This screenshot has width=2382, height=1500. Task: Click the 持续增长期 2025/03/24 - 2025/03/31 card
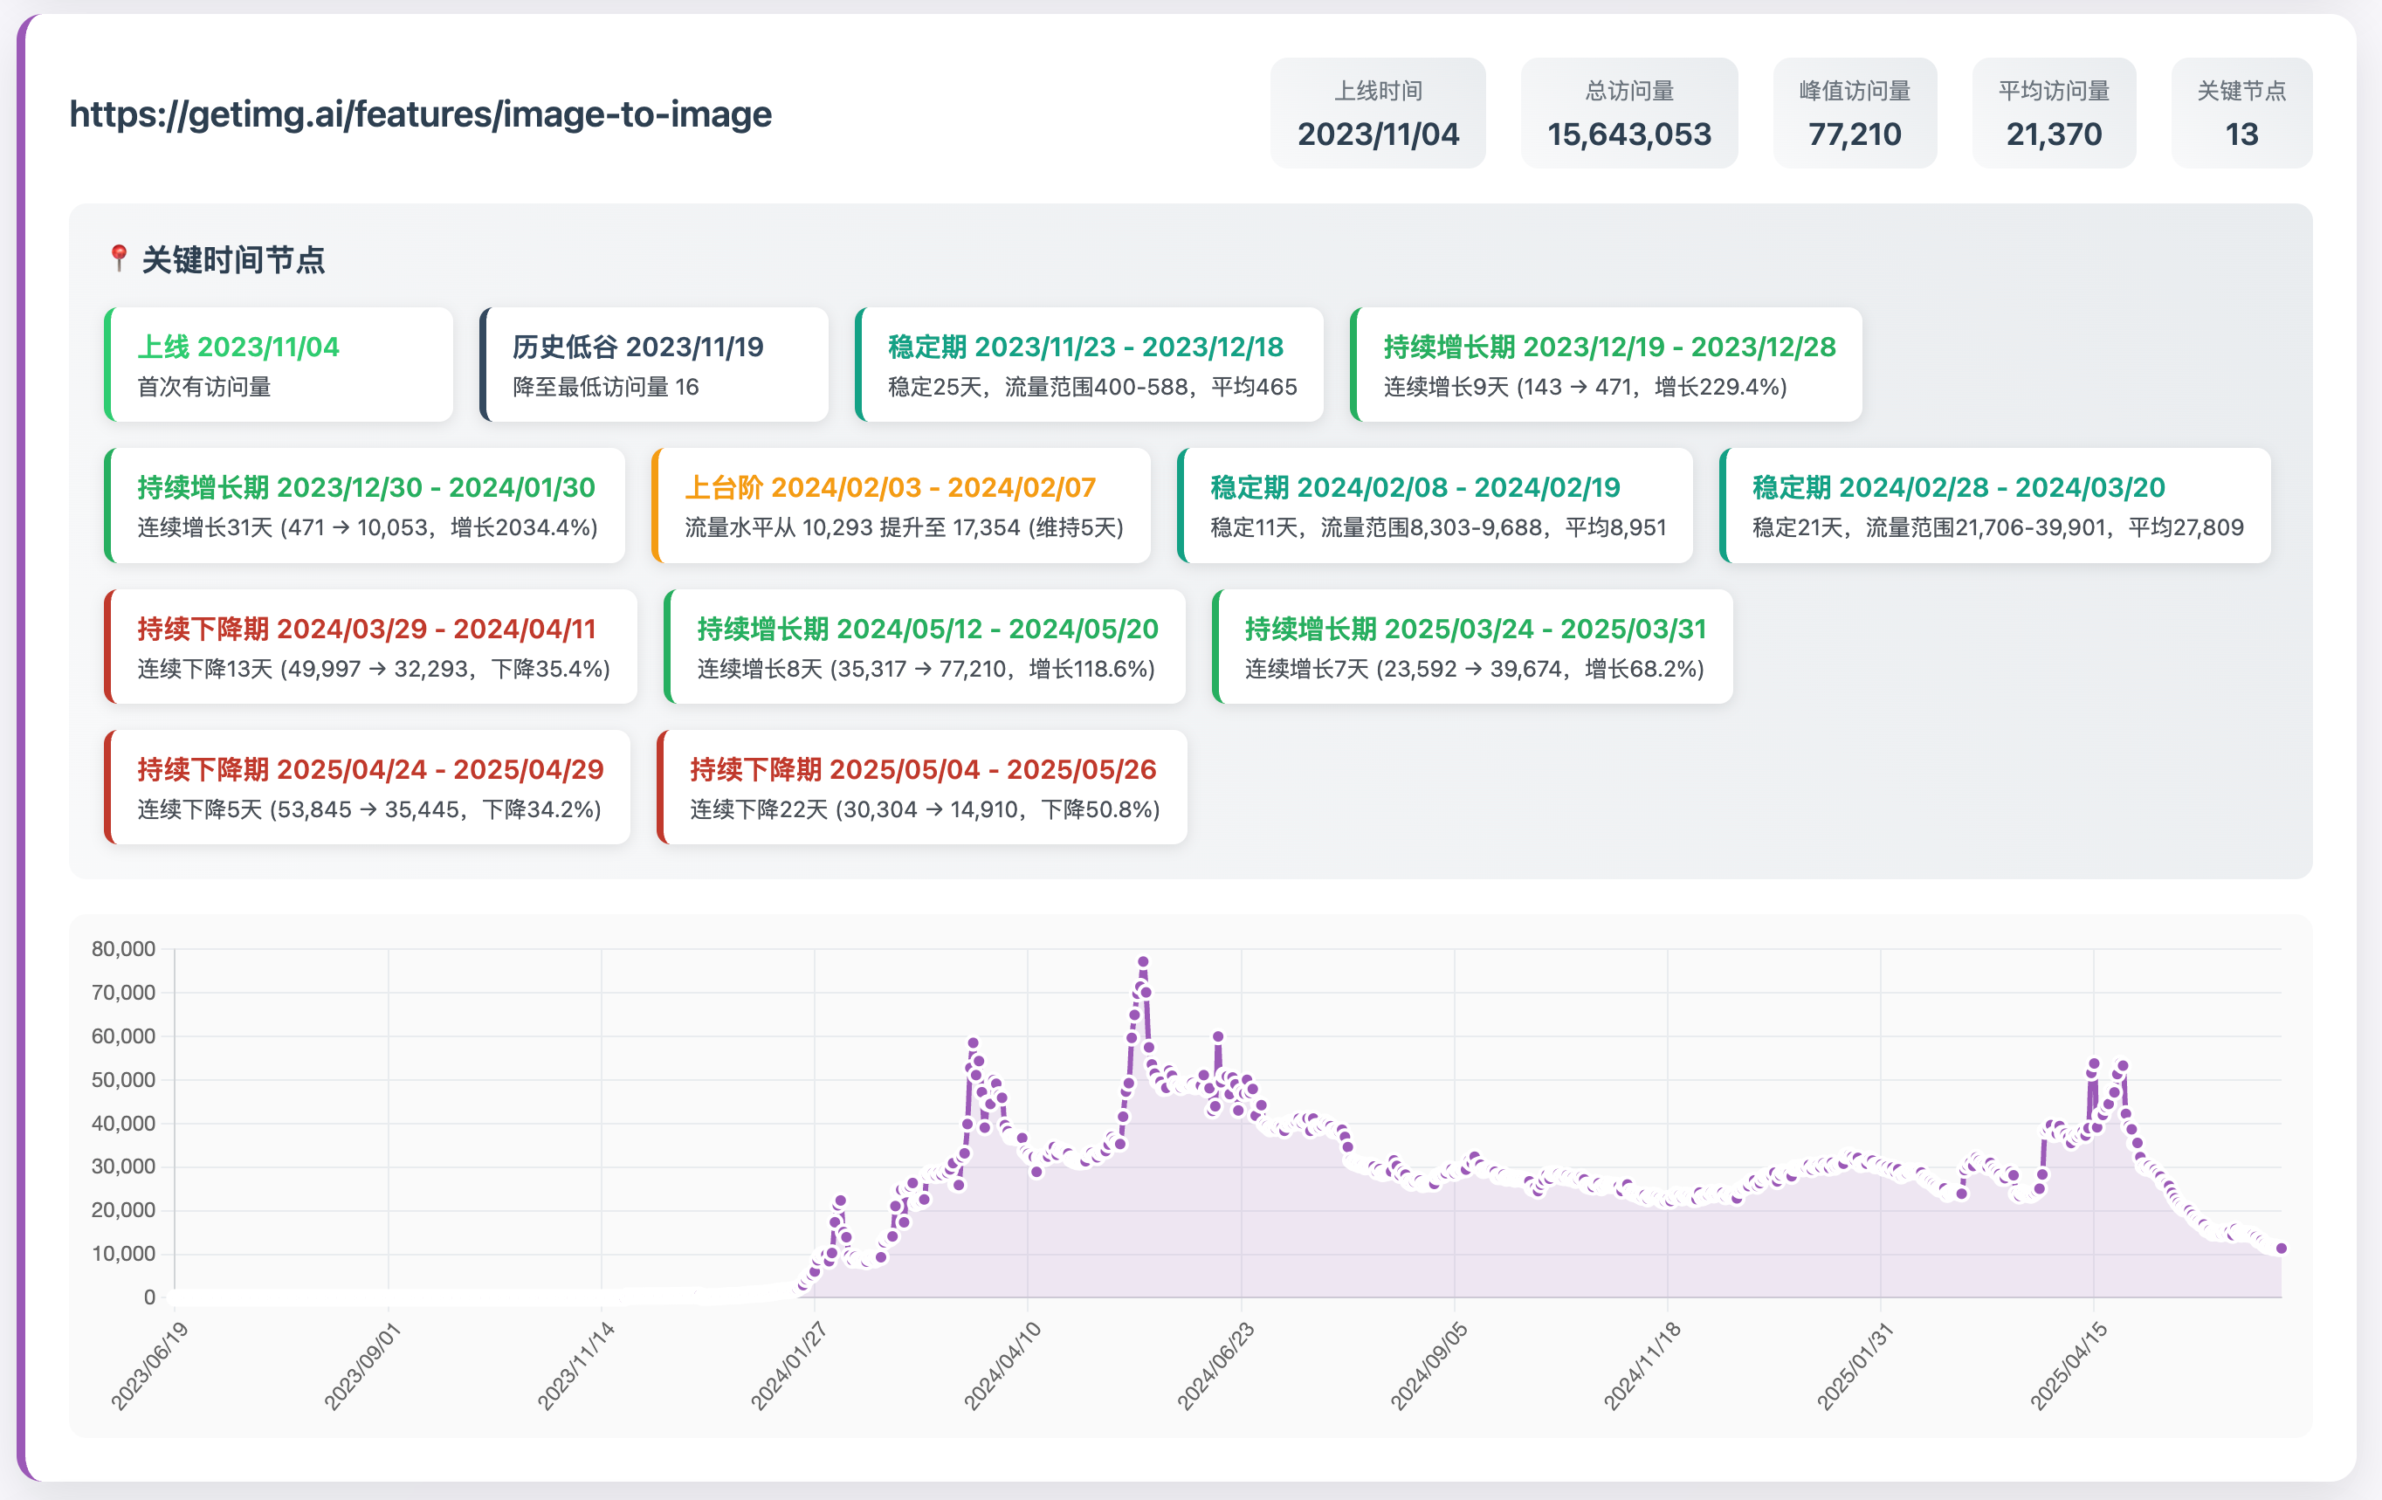point(1472,647)
